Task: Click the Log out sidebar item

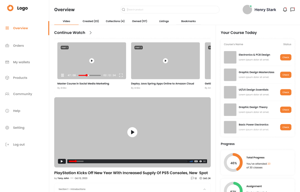Action: (x=19, y=144)
